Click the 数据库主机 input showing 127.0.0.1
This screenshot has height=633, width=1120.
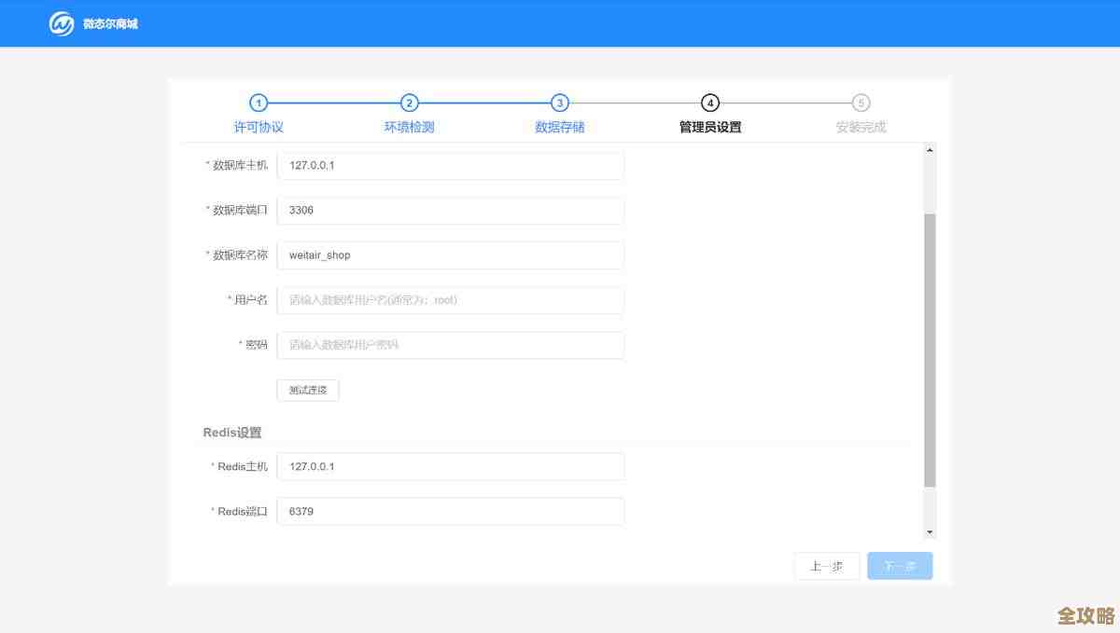[x=451, y=165]
